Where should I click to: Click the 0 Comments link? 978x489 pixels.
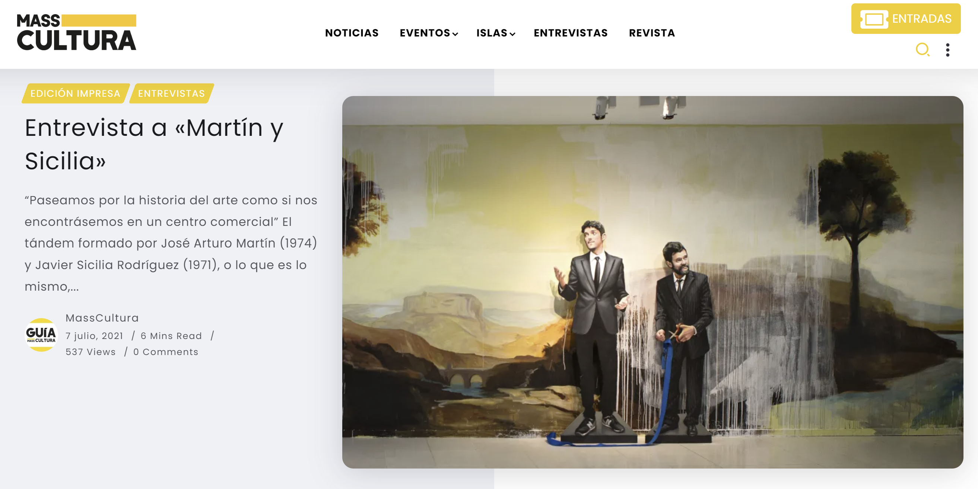[x=165, y=352]
